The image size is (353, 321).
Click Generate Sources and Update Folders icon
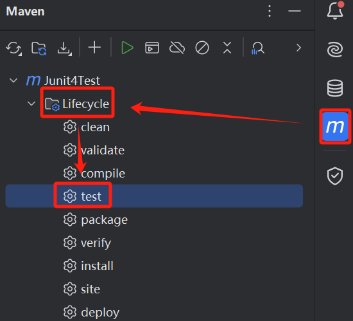tap(39, 48)
